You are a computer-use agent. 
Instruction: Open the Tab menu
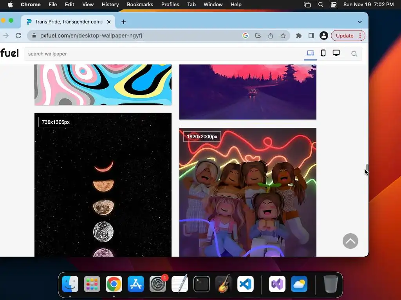191,5
